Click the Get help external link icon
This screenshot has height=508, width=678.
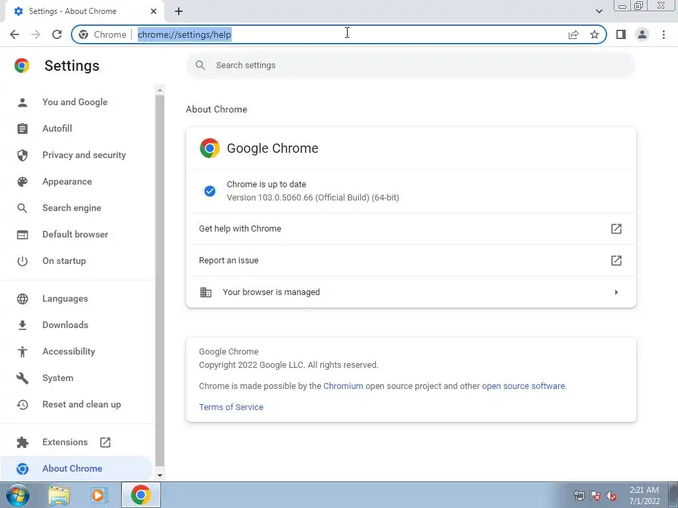[616, 228]
